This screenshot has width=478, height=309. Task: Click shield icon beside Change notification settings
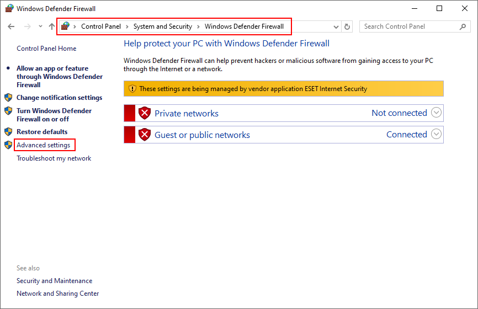point(8,98)
